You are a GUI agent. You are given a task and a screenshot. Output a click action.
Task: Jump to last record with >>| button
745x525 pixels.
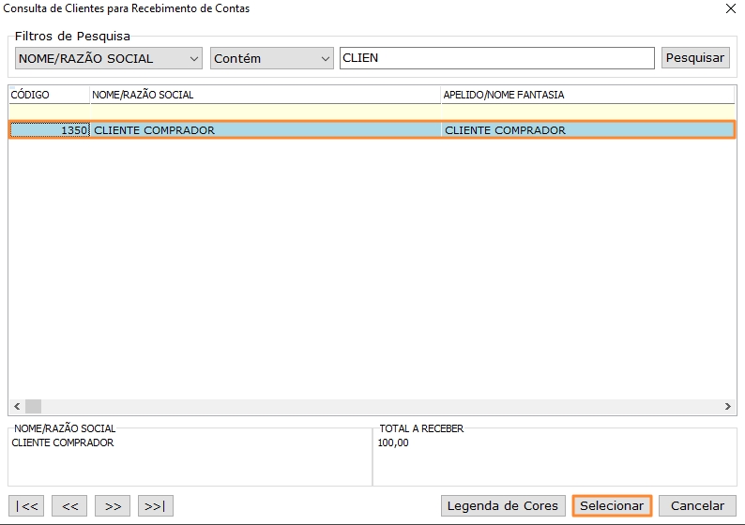(156, 506)
